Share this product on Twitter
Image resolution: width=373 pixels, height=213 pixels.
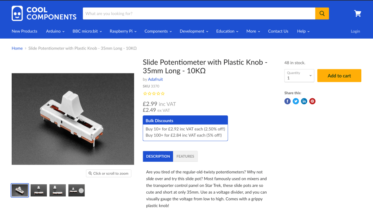pyautogui.click(x=296, y=101)
